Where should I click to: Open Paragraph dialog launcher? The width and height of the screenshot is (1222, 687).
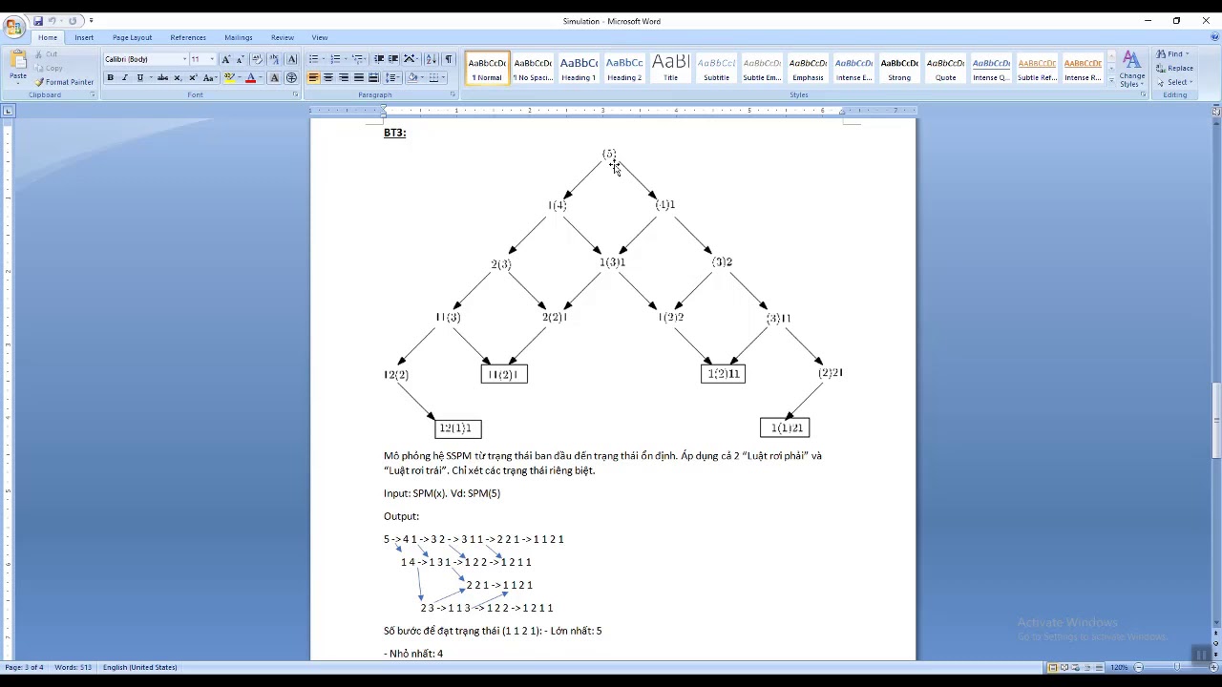[453, 94]
